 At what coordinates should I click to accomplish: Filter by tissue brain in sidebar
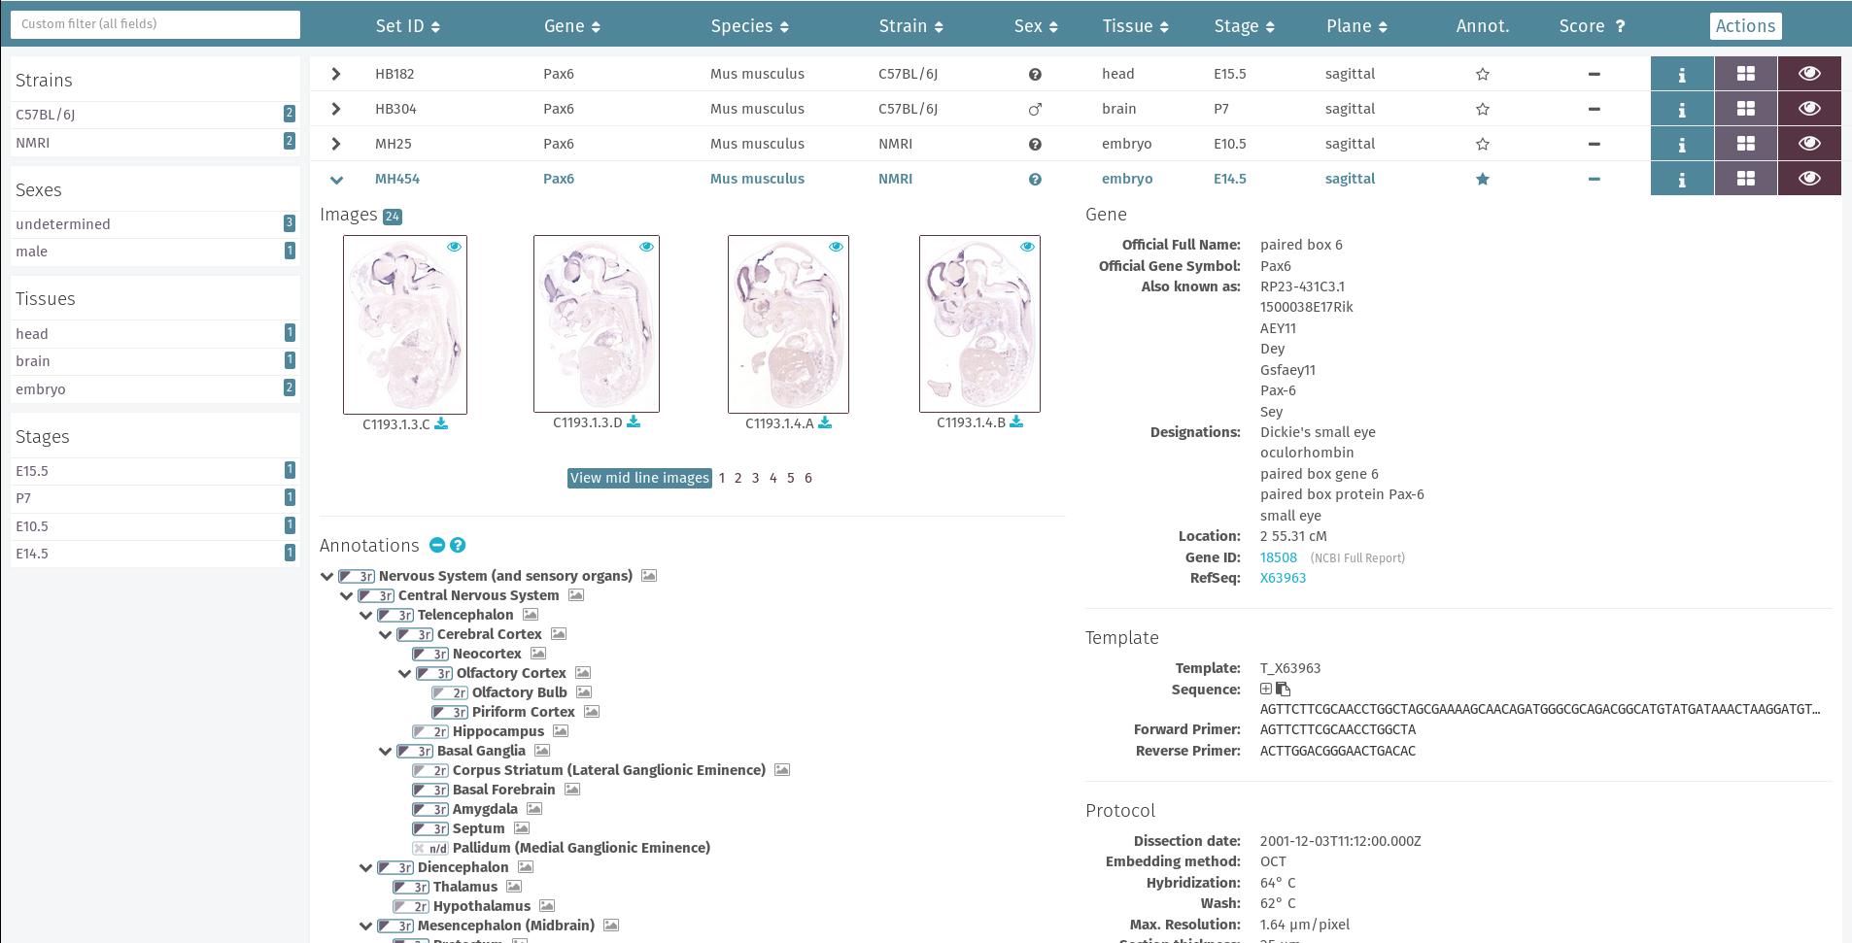click(155, 361)
